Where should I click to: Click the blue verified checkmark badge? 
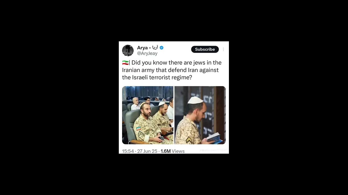click(161, 48)
